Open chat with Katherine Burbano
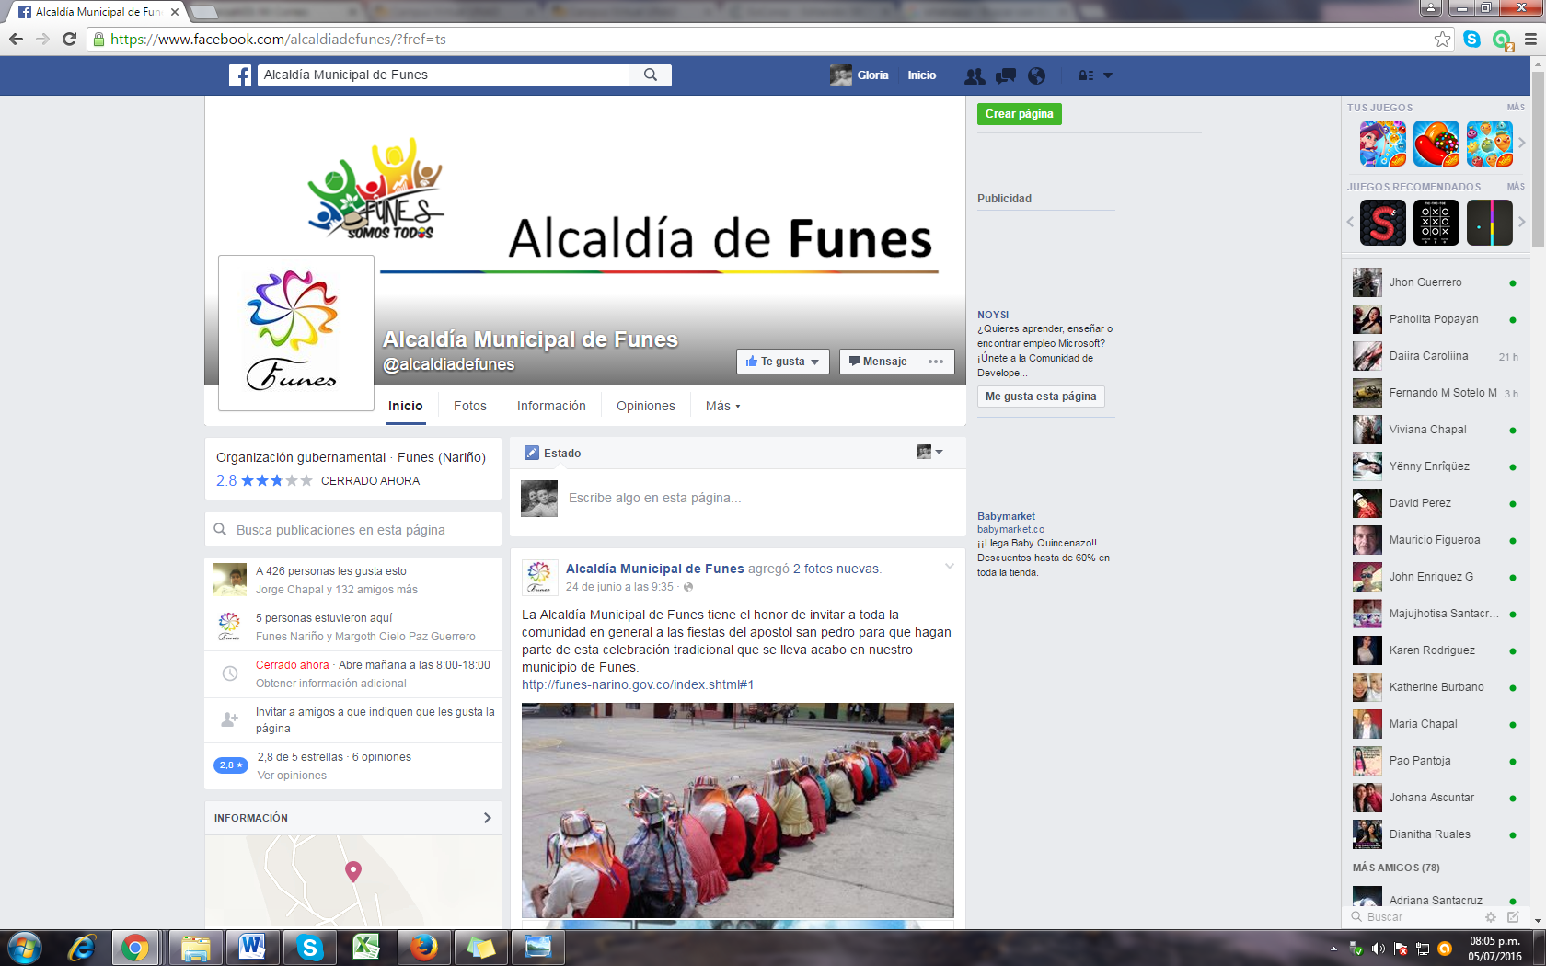Viewport: 1546px width, 966px height. (1434, 687)
